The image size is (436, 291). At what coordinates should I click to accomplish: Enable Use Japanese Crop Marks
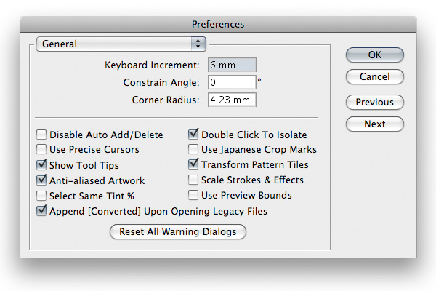[193, 149]
